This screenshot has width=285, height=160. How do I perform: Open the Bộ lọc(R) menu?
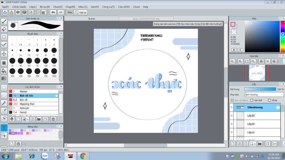[45, 7]
